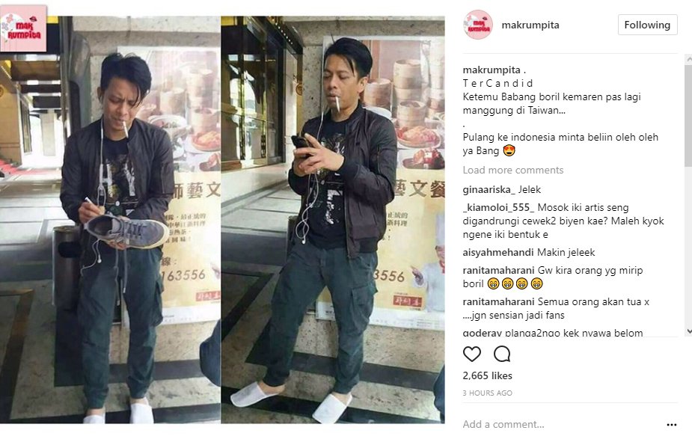This screenshot has height=442, width=692.
Task: Open the three-dots more options menu
Action: pos(672,425)
